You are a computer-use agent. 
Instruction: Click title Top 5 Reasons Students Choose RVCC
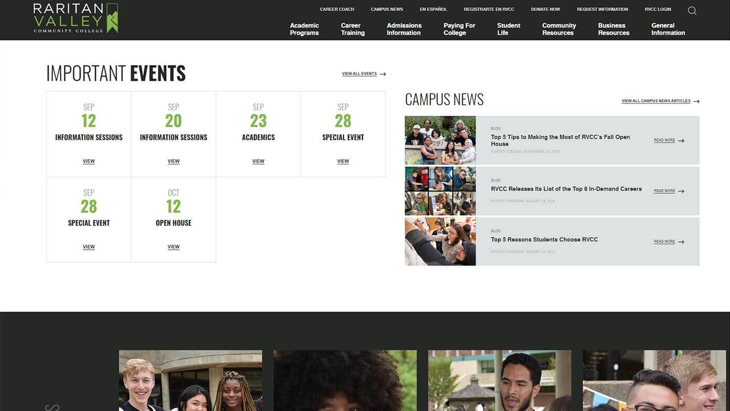(x=544, y=240)
